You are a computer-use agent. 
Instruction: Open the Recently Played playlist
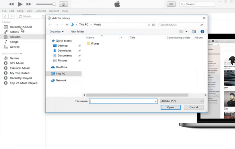(x=21, y=78)
